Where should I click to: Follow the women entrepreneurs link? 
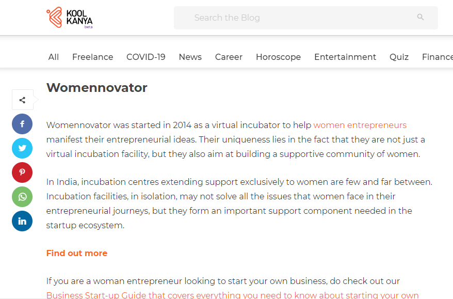point(360,125)
